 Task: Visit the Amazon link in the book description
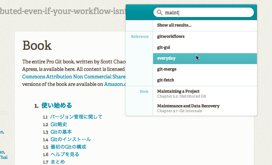pos(115,84)
